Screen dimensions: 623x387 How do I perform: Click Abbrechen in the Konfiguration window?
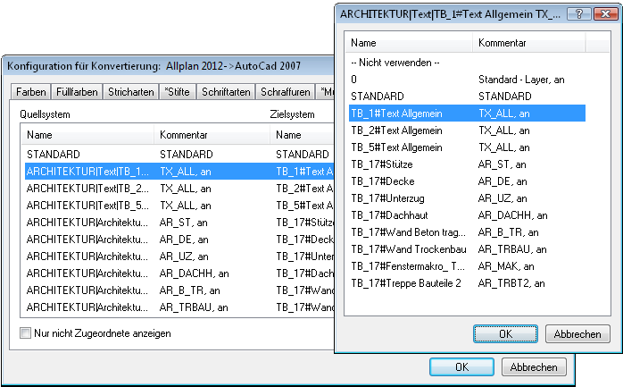[x=534, y=366]
